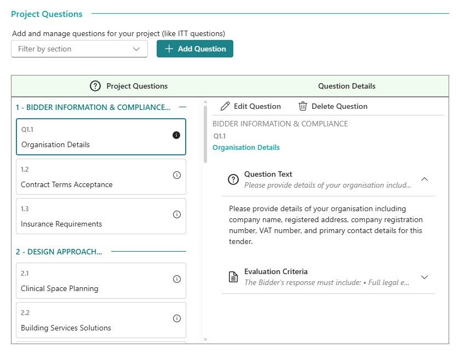Open info icon for Organisation Details
Screen dimensions: 459x360
click(176, 135)
